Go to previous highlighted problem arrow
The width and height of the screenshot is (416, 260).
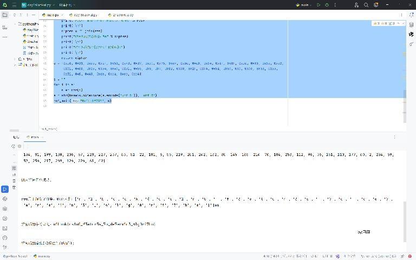click(x=399, y=23)
